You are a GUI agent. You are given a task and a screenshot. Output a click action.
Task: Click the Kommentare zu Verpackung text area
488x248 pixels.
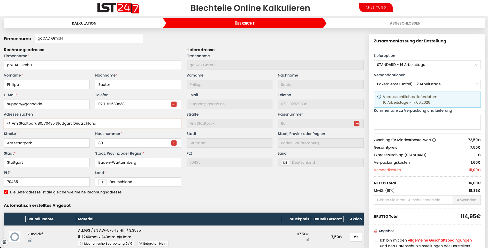427,122
